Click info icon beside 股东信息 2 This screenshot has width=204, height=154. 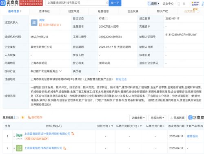point(18,118)
